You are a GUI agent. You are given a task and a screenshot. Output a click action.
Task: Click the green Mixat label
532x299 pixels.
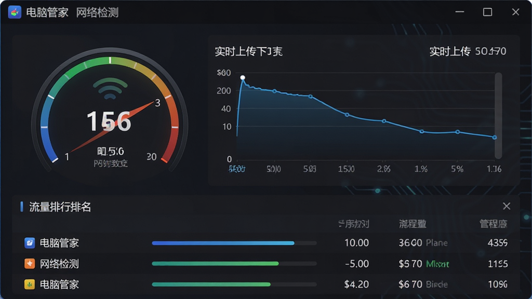(x=437, y=264)
